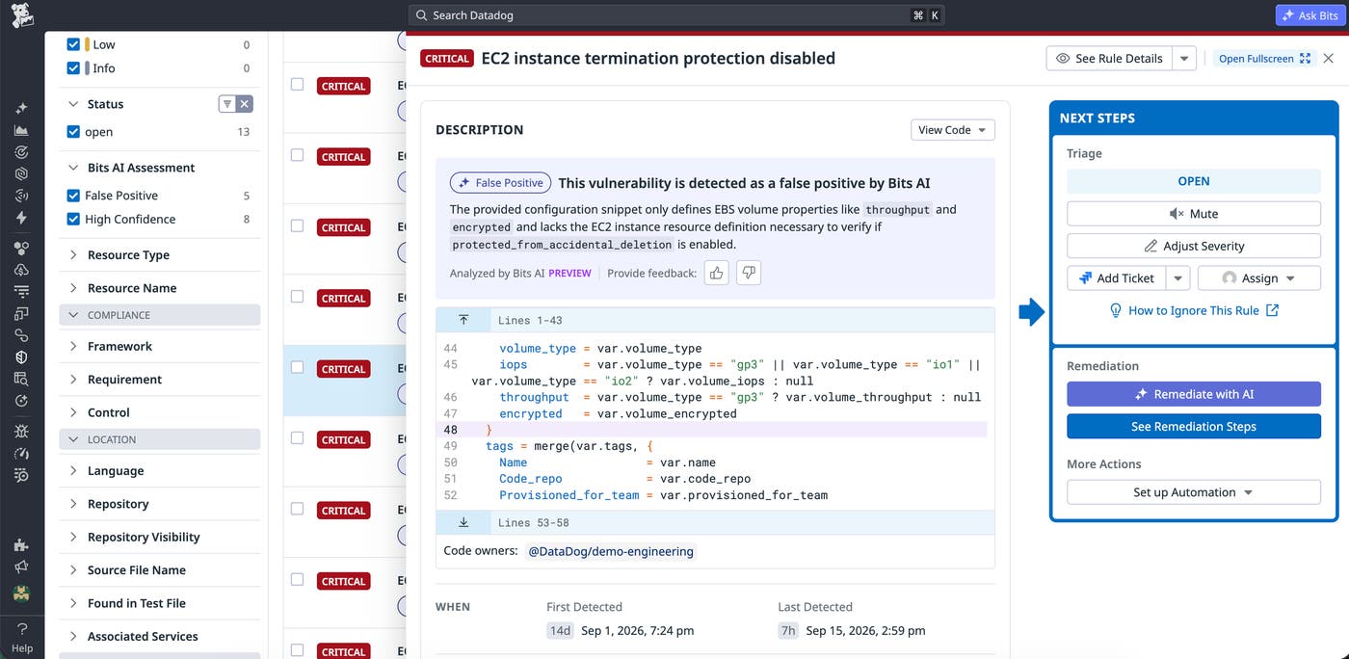Toggle the open status checkbox
Screen dimensions: 1349x659
click(73, 132)
